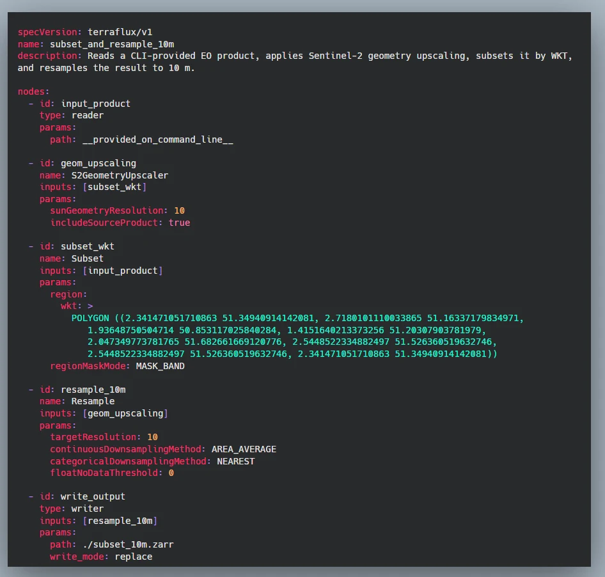Image resolution: width=605 pixels, height=577 pixels.
Task: Click the inputs list '[subset_wkt]'
Action: [x=114, y=187]
